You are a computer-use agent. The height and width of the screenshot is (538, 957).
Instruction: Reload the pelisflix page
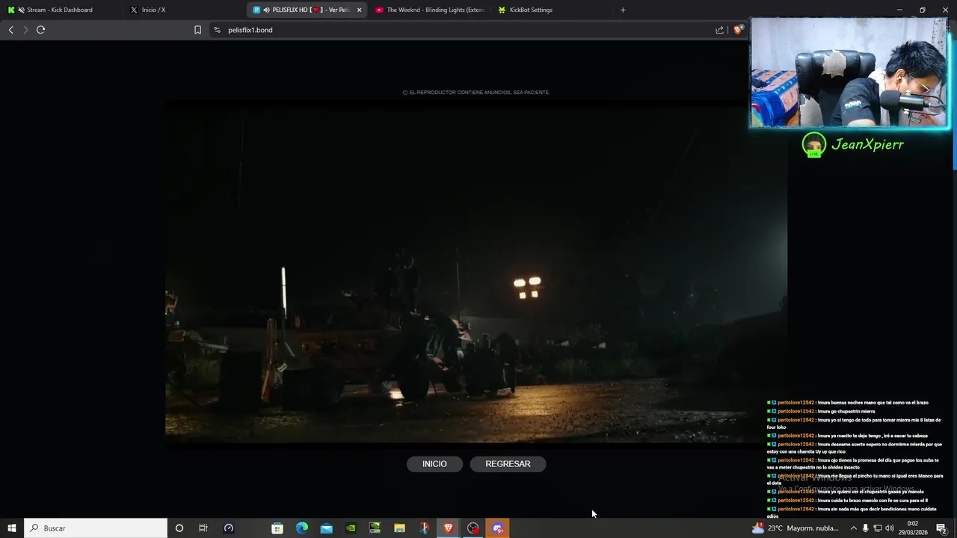click(x=40, y=30)
